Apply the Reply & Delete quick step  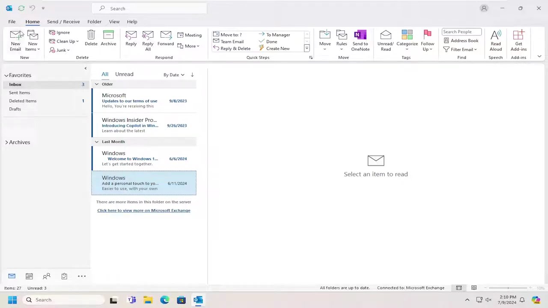pos(232,48)
